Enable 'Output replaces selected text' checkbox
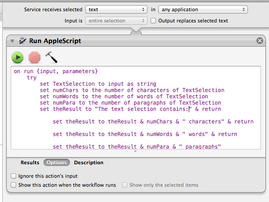269x202 pixels. pyautogui.click(x=153, y=21)
